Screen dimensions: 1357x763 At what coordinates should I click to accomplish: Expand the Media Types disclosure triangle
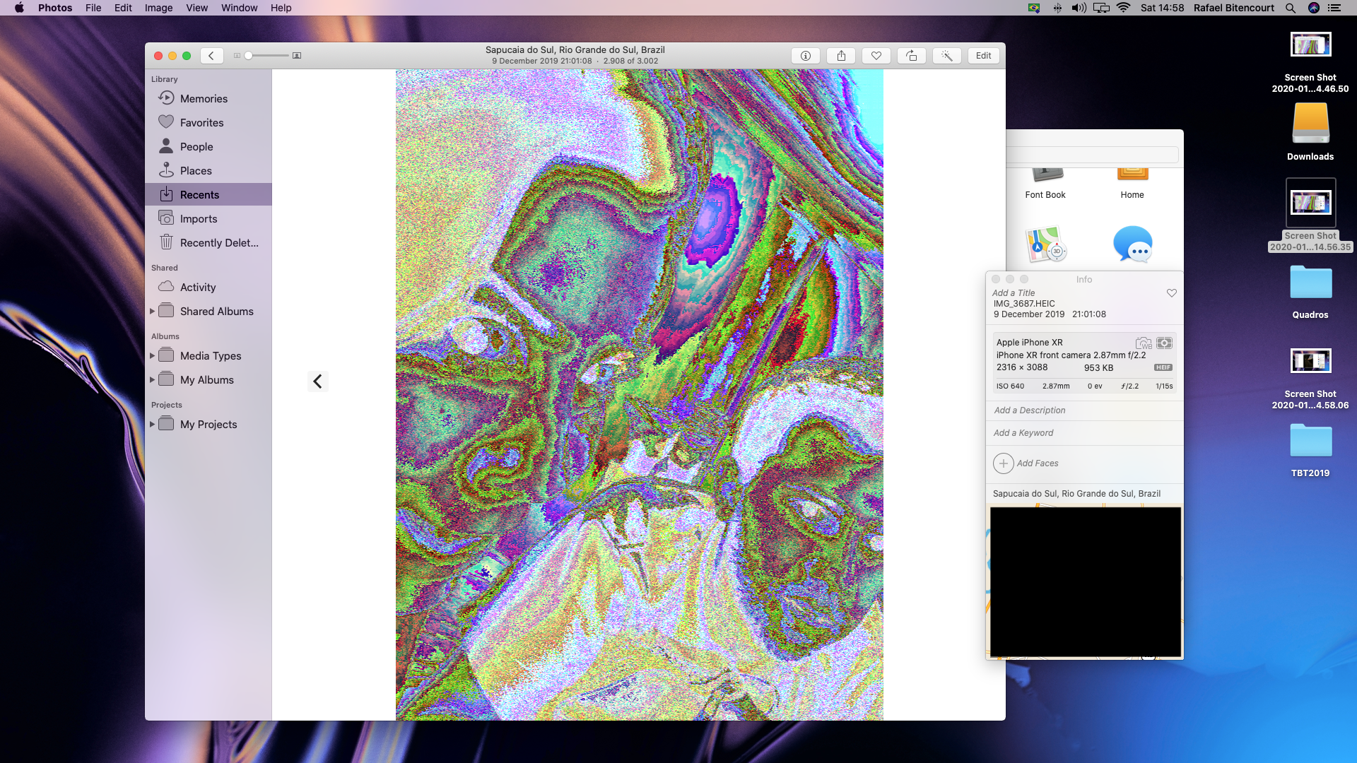(152, 356)
